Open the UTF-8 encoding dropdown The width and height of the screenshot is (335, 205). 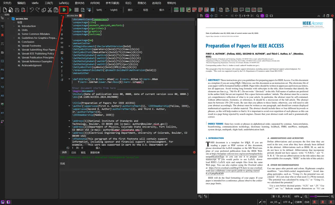click(288, 202)
